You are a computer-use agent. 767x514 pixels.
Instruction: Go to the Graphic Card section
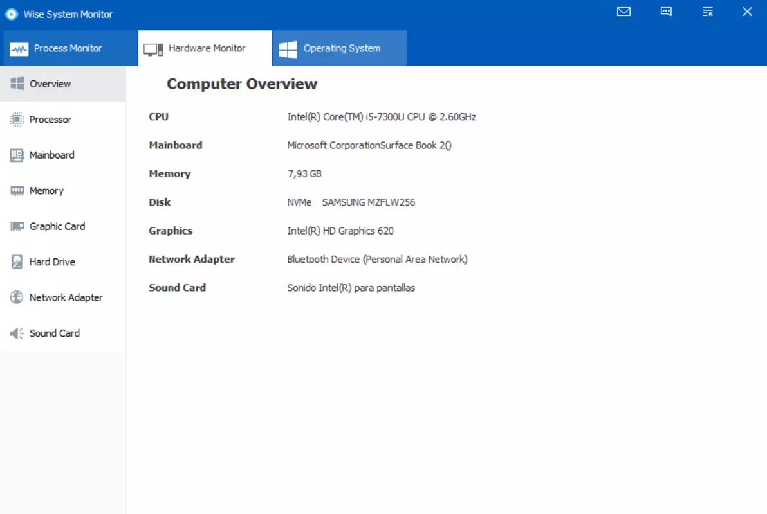point(63,226)
